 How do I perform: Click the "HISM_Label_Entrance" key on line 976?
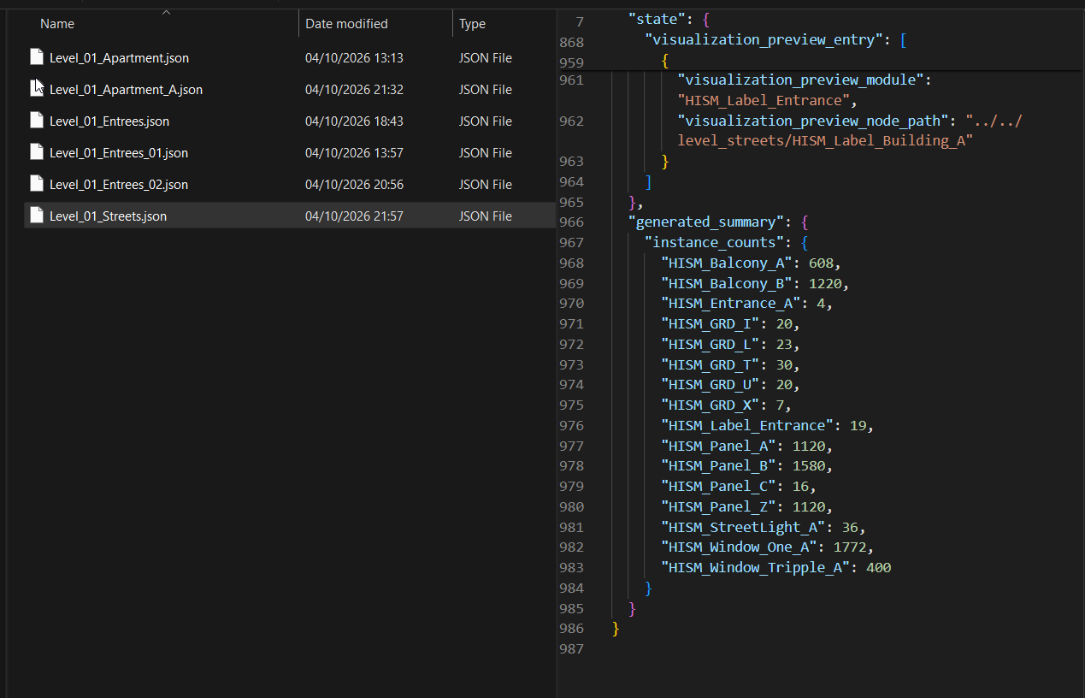pyautogui.click(x=748, y=425)
